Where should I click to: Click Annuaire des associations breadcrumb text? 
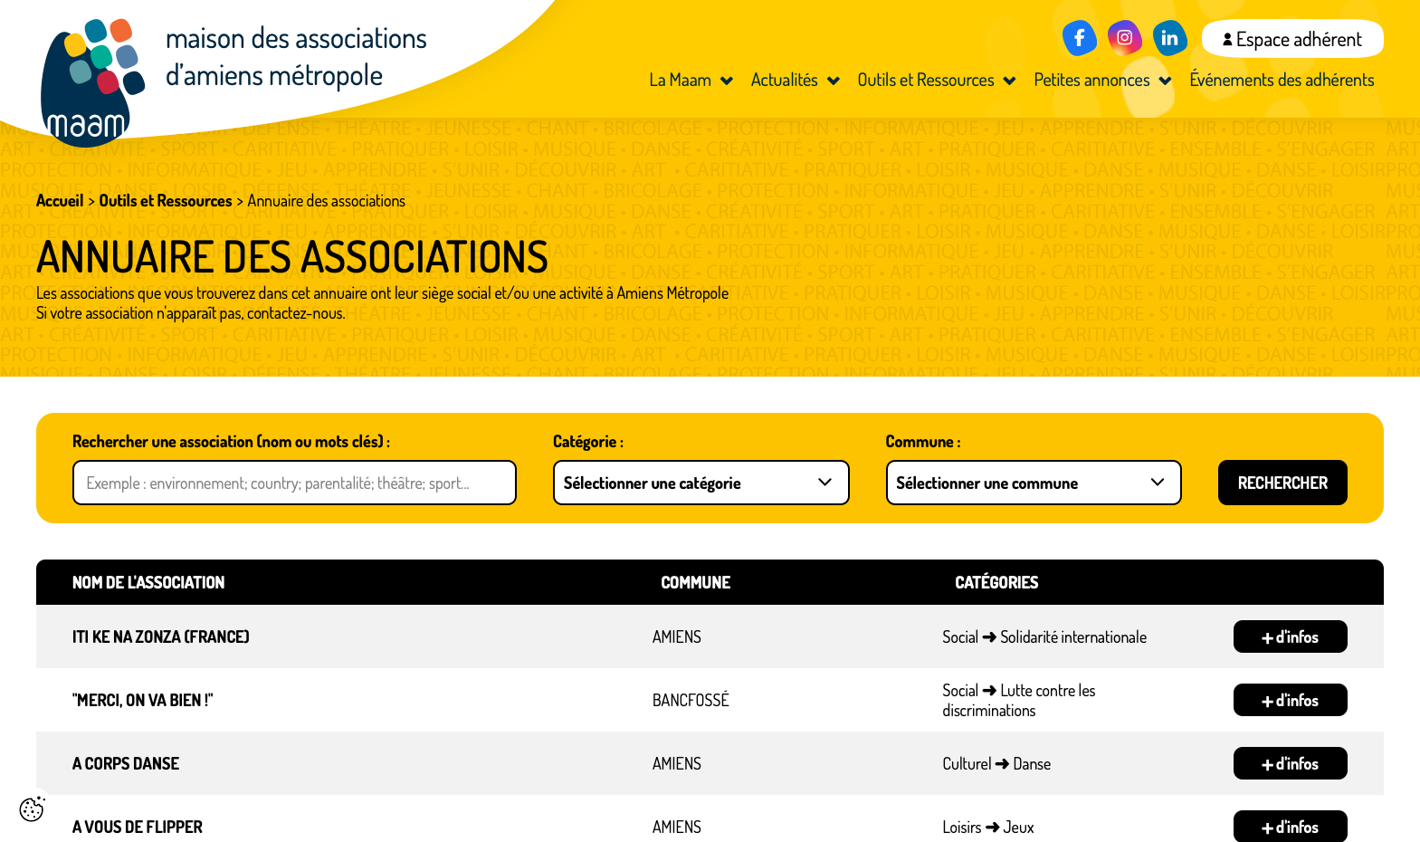(x=326, y=201)
